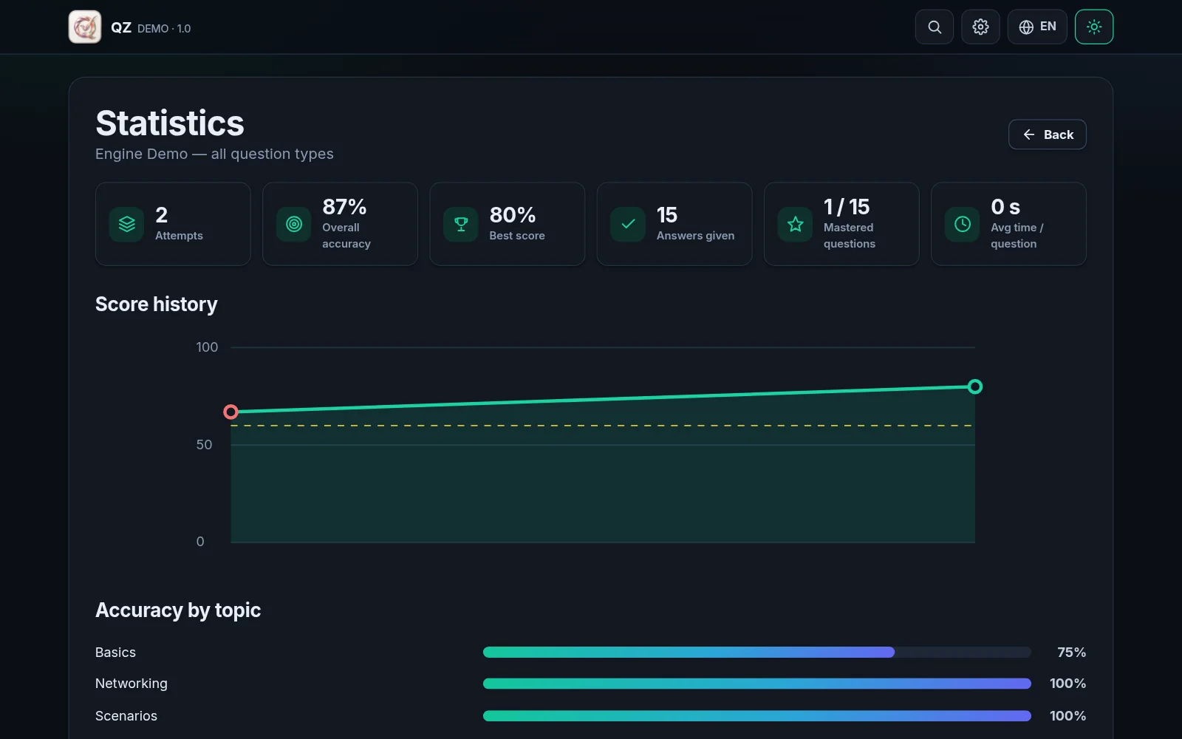Viewport: 1182px width, 739px height.
Task: Click the "87%" overall accuracy value
Action: point(344,207)
